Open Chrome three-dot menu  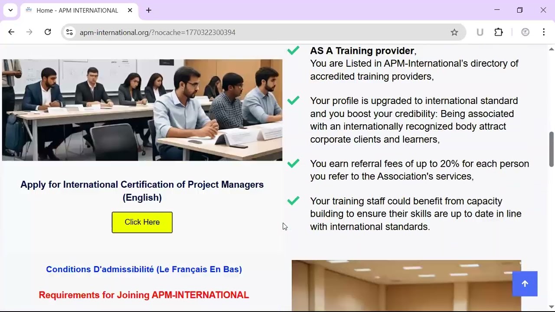(544, 32)
